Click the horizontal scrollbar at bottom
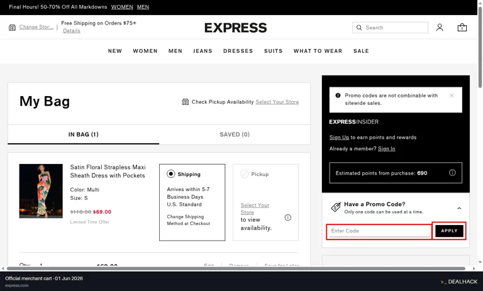 [x=236, y=268]
